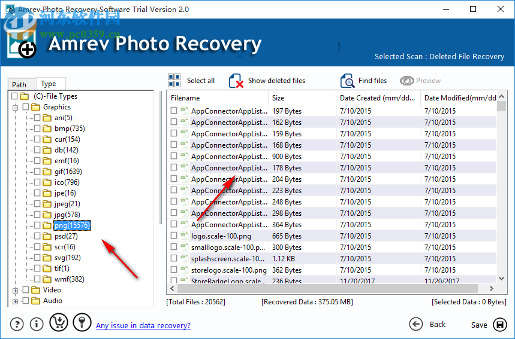
Task: Check the Graphics folder checkbox
Action: pos(26,107)
